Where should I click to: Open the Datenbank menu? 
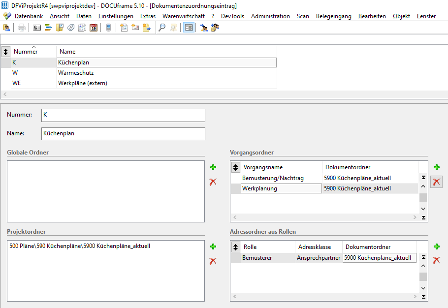pyautogui.click(x=29, y=16)
